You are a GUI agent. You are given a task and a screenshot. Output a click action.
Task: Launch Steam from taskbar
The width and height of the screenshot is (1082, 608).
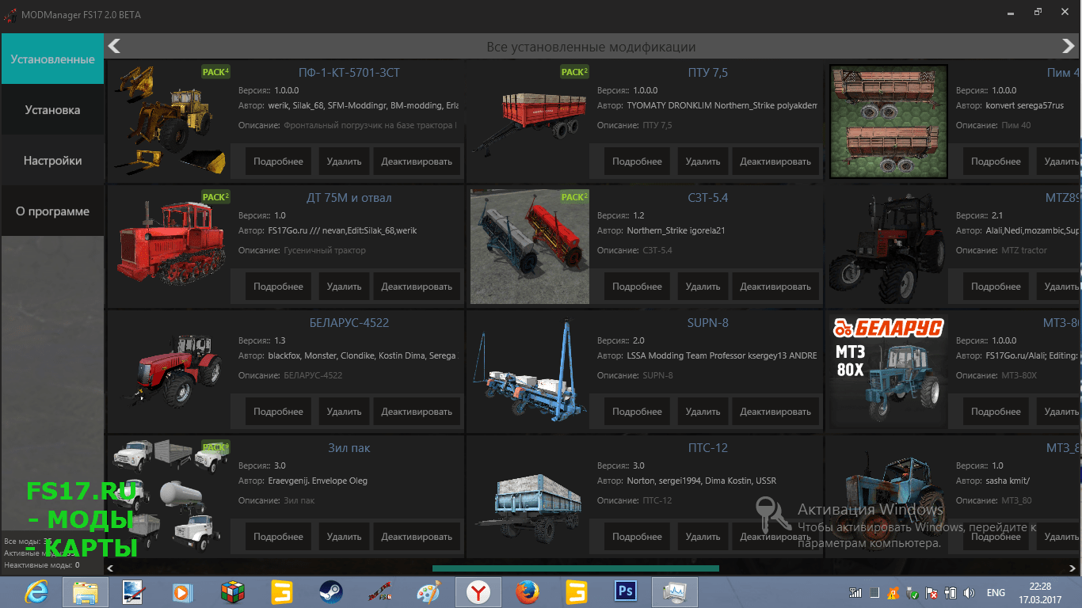click(x=330, y=591)
